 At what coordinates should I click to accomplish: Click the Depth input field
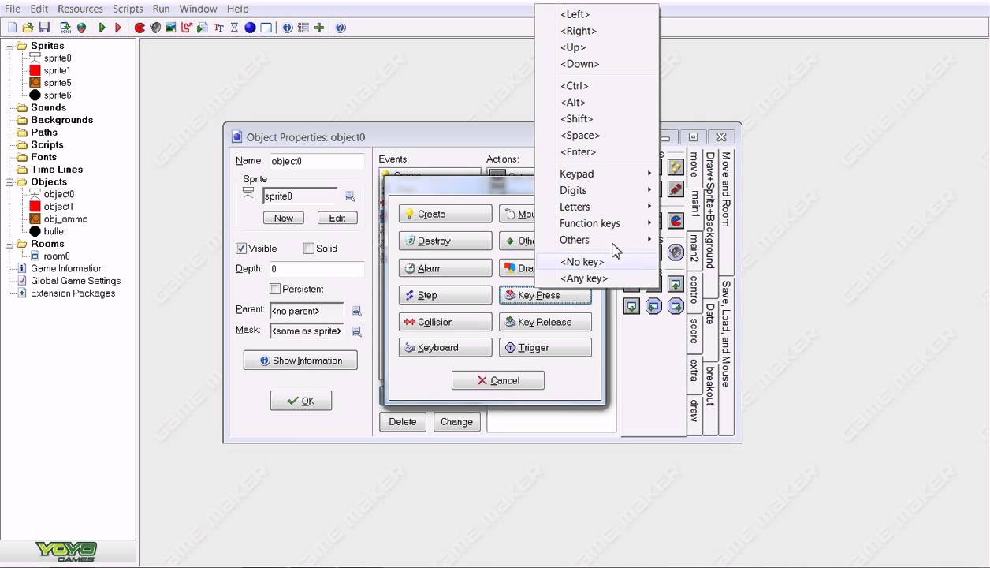point(317,269)
